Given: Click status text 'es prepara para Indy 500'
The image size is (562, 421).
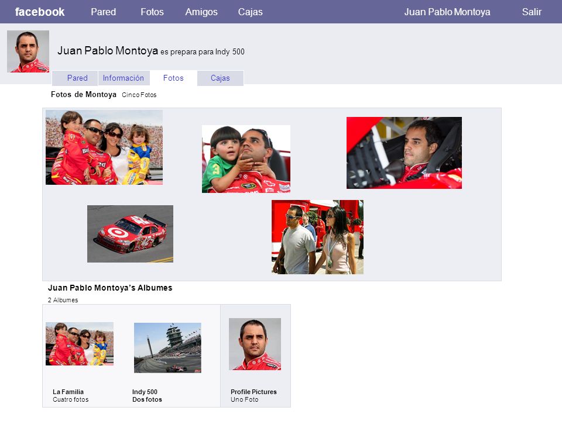Looking at the screenshot, I should click(203, 52).
